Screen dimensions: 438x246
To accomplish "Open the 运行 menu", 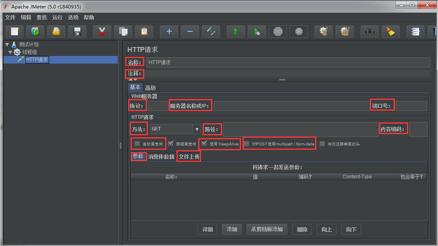I will (x=57, y=17).
